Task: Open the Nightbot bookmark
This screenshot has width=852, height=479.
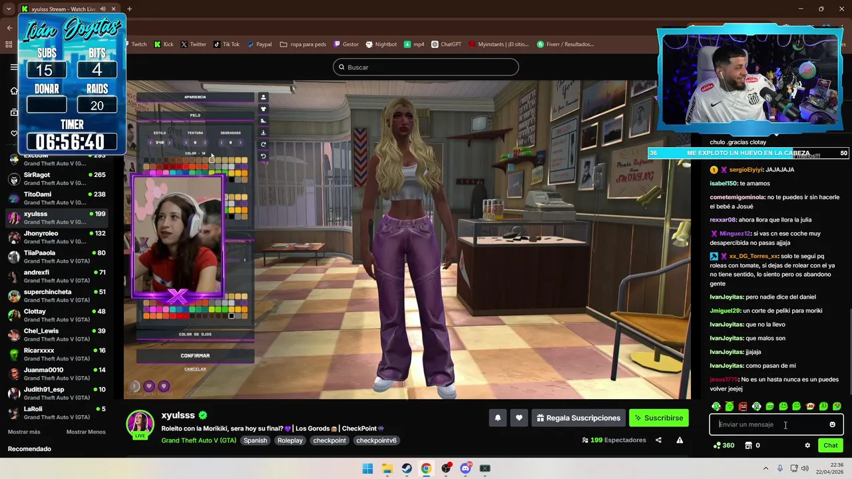Action: coord(381,45)
